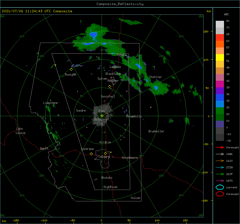The height and width of the screenshot is (224, 240).
Task: Click the red forecast arrow in the legend
Action: click(x=220, y=147)
